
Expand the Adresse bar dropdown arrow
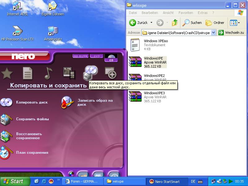coord(213,33)
